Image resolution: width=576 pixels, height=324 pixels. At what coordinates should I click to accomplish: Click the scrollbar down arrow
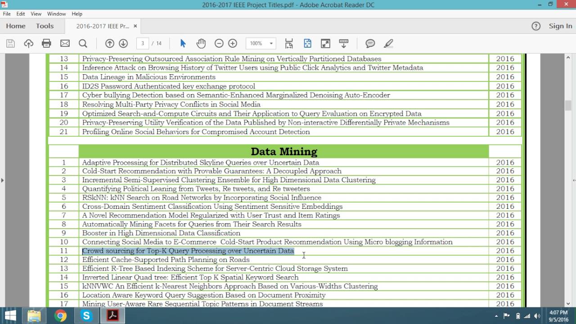(568, 303)
